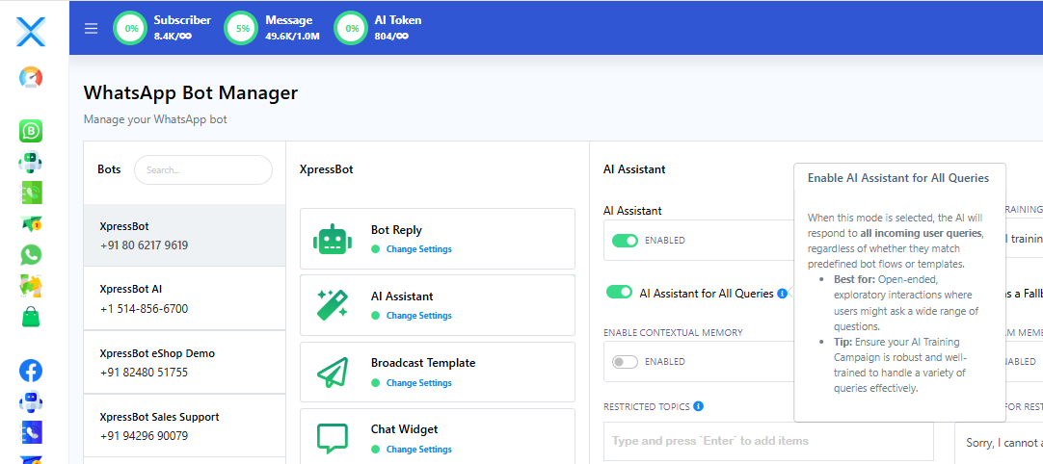Click the Message usage progress circle
The image size is (1043, 464).
242,28
